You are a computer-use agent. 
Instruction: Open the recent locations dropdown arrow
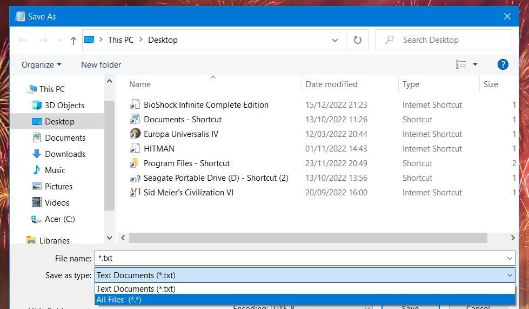coord(59,41)
